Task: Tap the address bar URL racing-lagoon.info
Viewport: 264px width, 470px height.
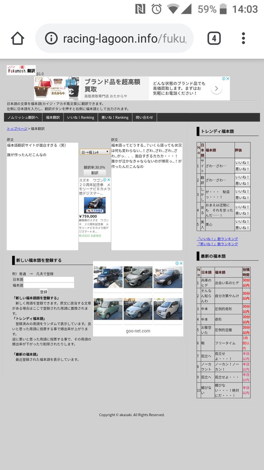Action: [124, 38]
